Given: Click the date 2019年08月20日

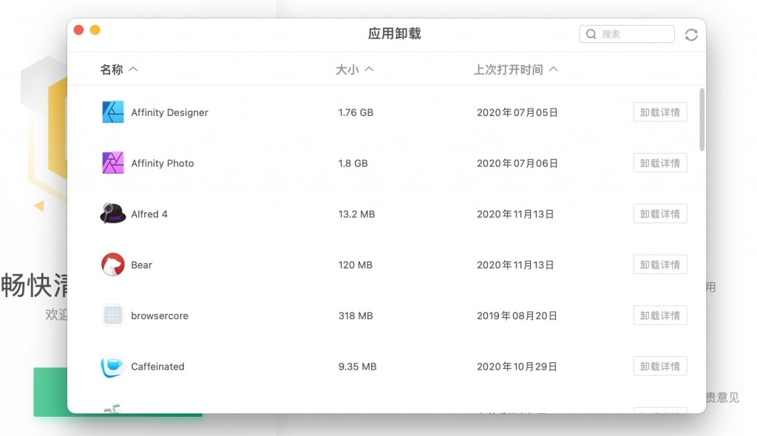Looking at the screenshot, I should (517, 316).
